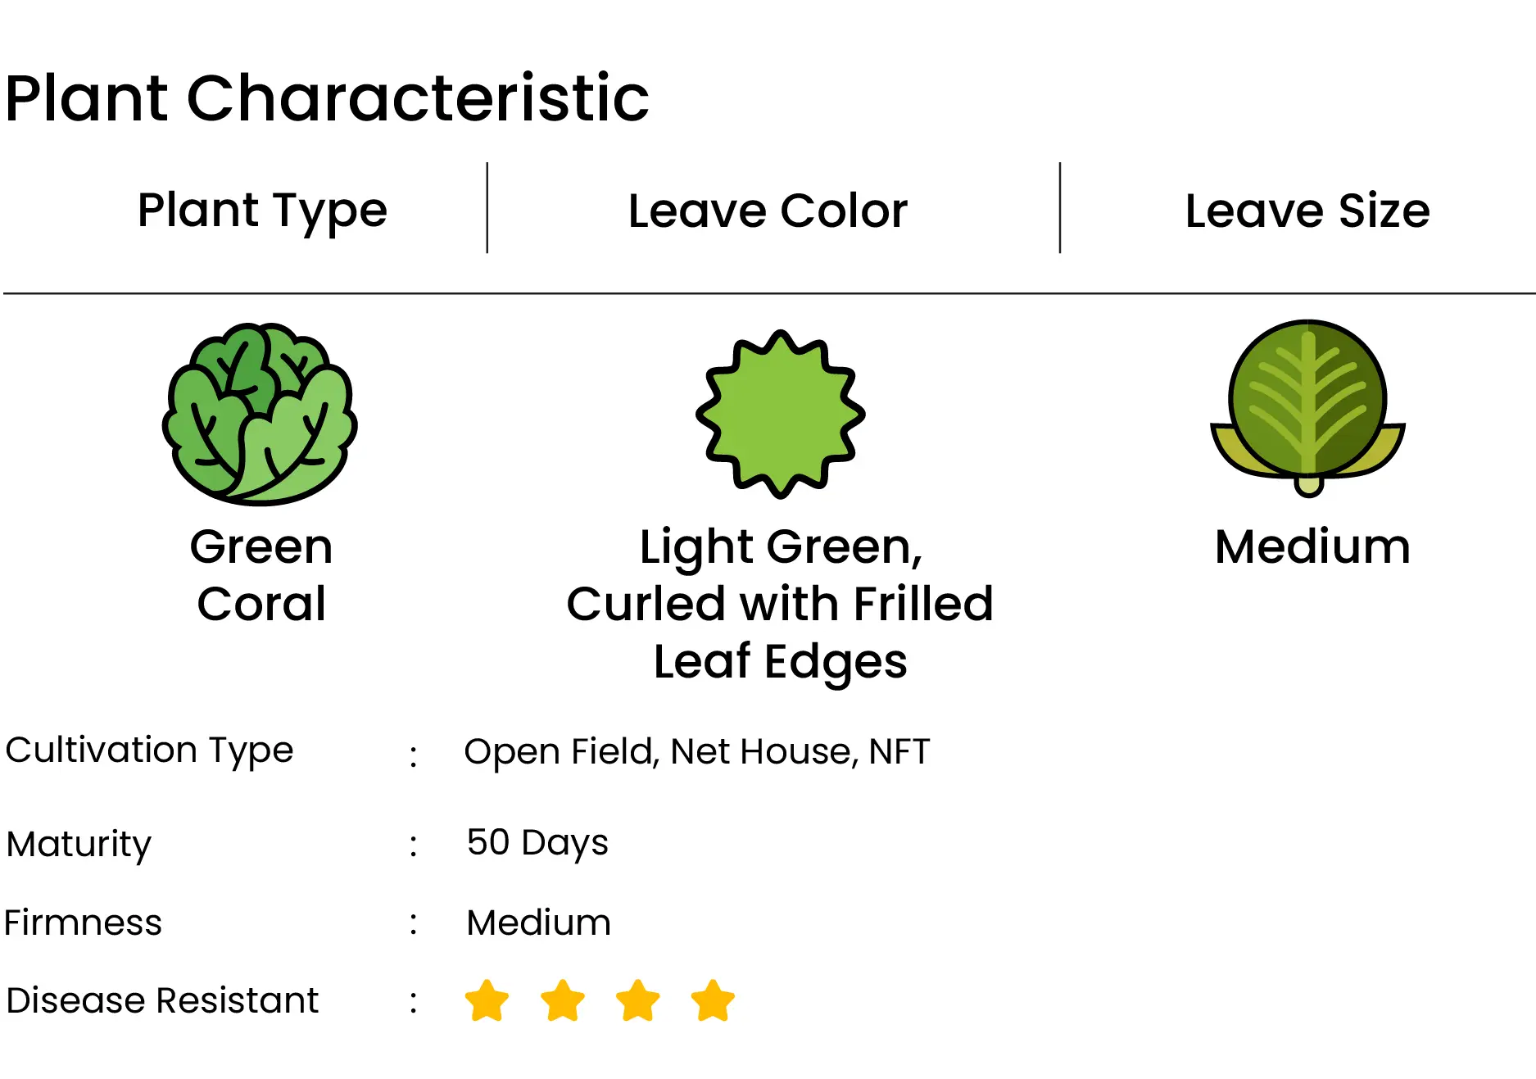Select the Plant Type column header
1536x1079 pixels.
(x=262, y=211)
